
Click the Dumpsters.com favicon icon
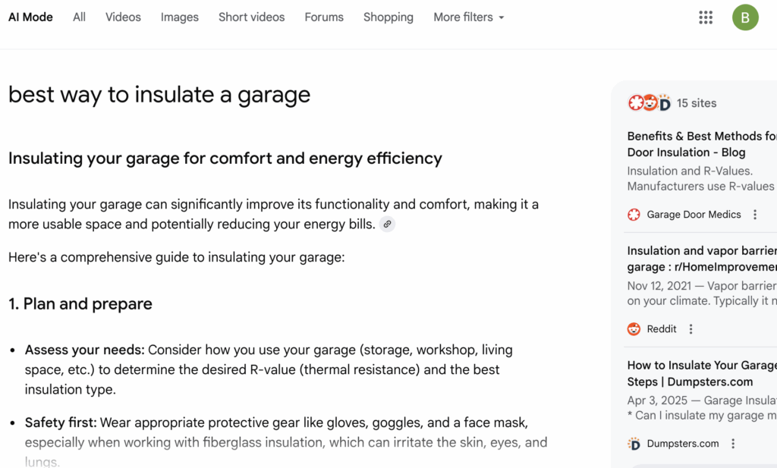[634, 444]
